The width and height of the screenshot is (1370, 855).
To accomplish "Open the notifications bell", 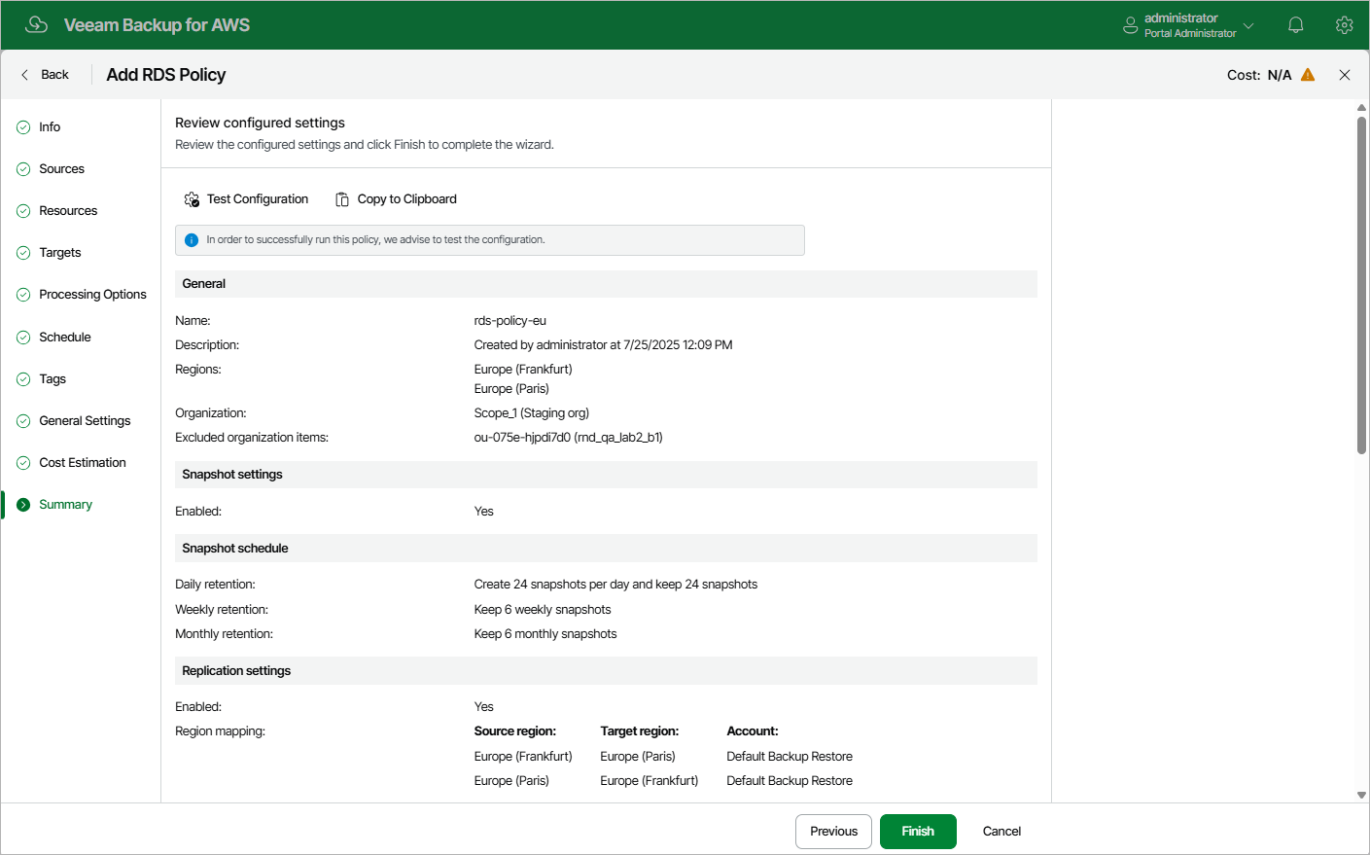I will click(1295, 25).
